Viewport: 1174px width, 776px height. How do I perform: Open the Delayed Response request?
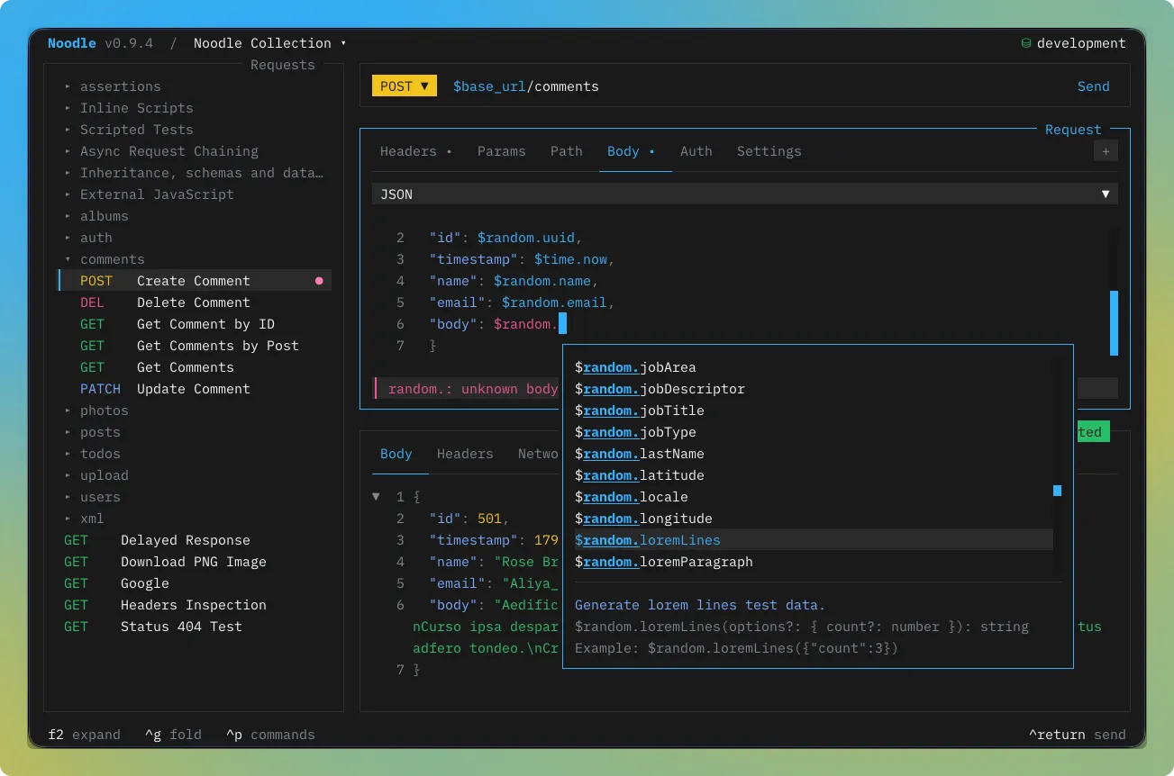click(195, 540)
